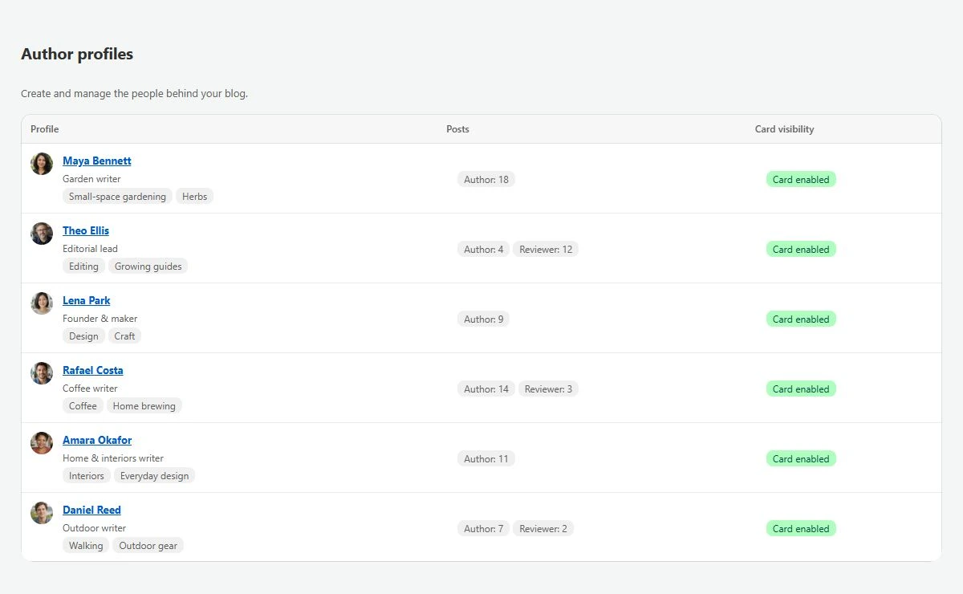Click the Author: 9 badge
The height and width of the screenshot is (594, 963).
[484, 319]
